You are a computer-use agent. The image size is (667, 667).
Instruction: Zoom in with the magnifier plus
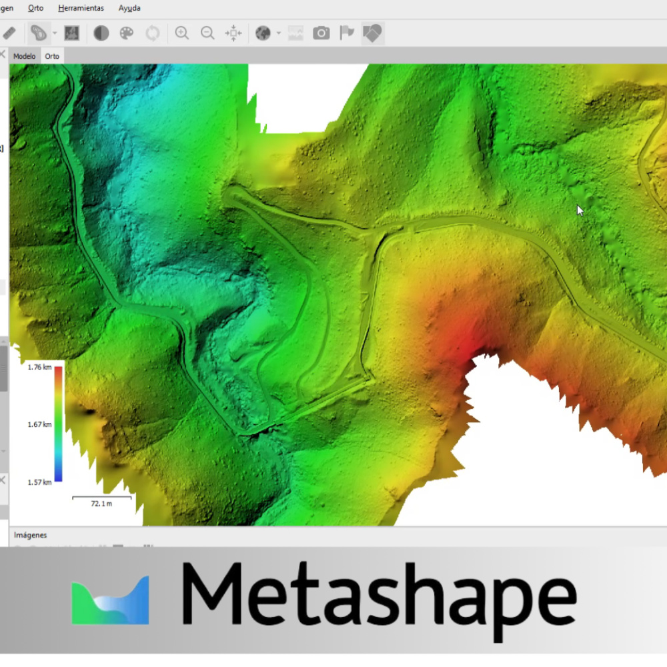coord(182,33)
